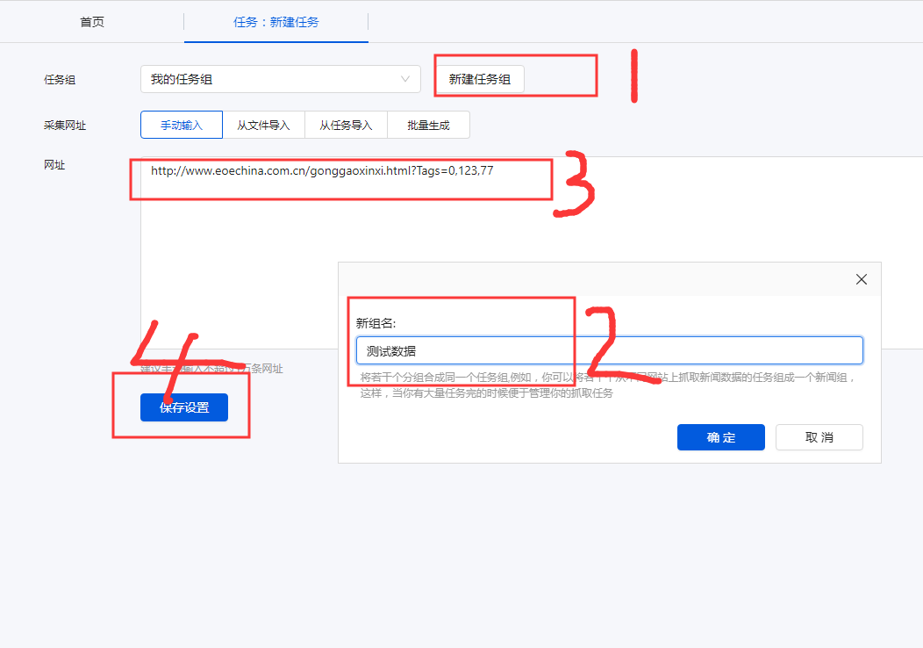This screenshot has width=923, height=648.
Task: Click the 任务组 label text
Action: coord(60,80)
